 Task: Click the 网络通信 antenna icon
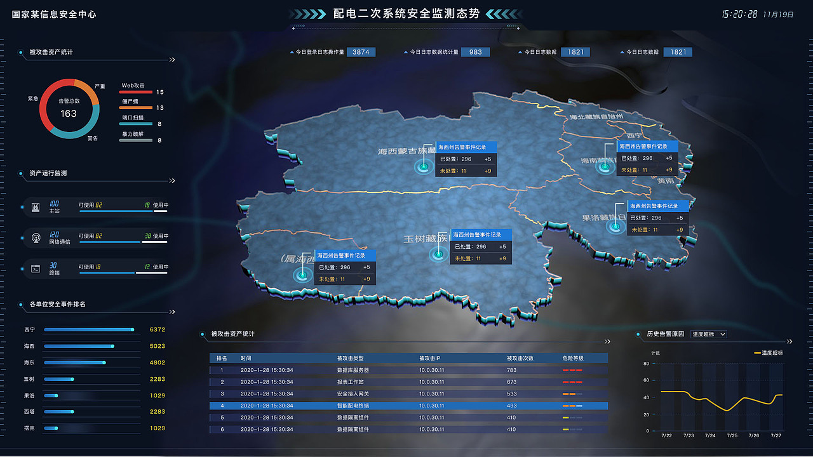click(x=36, y=239)
